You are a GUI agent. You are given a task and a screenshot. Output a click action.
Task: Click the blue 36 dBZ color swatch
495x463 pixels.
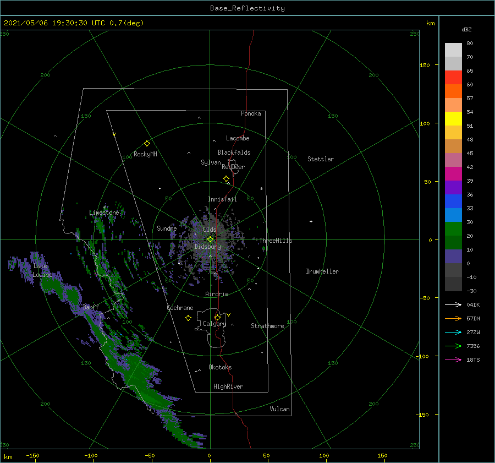(x=453, y=201)
